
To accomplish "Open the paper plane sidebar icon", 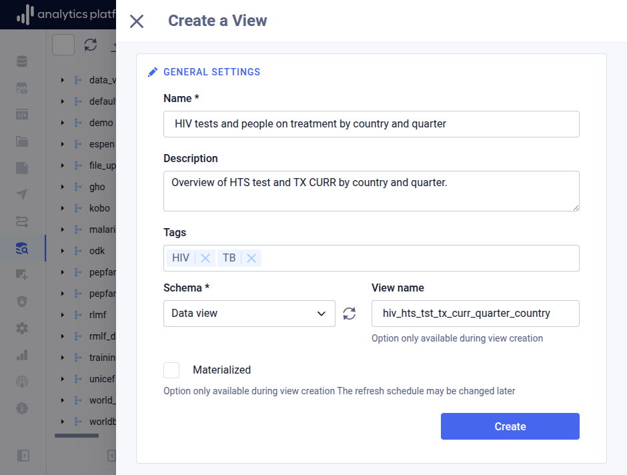I will pos(22,195).
